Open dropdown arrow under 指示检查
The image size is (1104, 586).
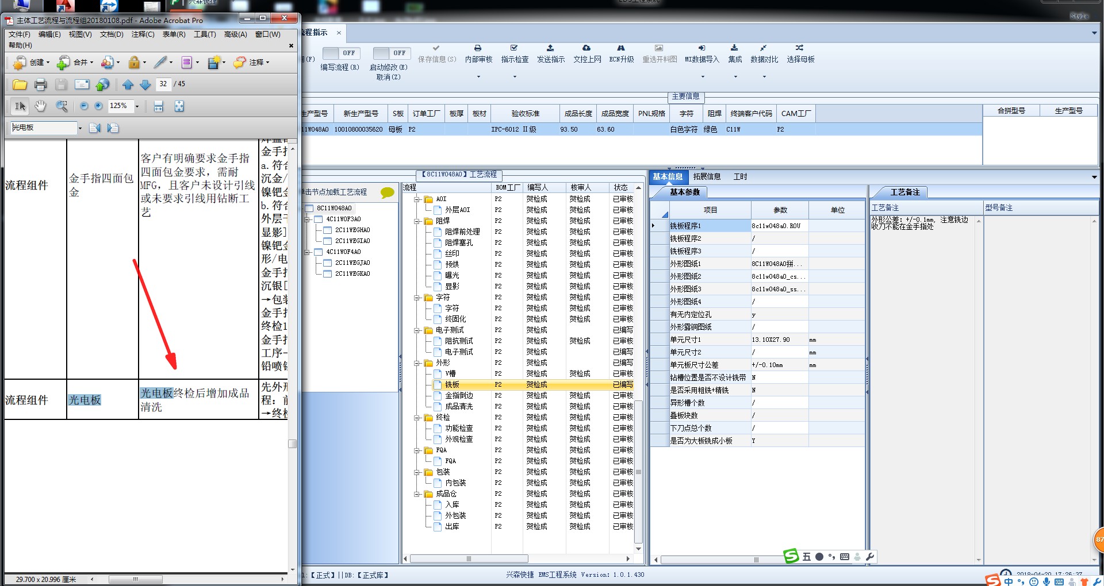(515, 76)
